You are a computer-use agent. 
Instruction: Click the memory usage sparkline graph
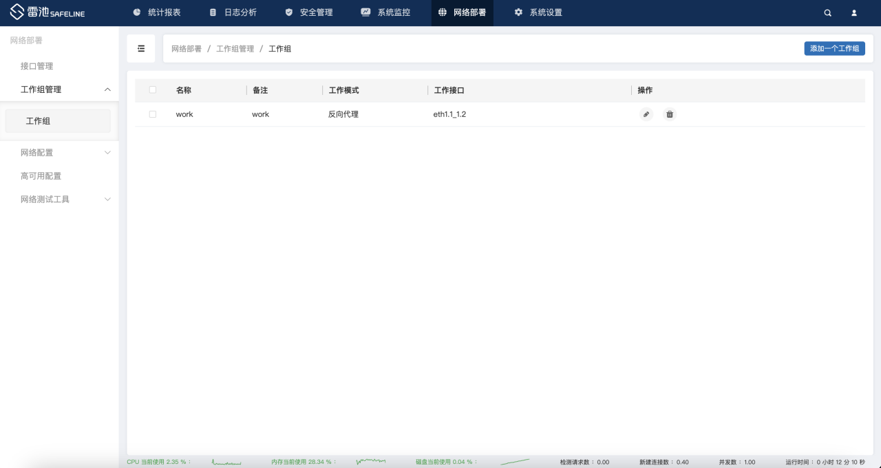371,462
